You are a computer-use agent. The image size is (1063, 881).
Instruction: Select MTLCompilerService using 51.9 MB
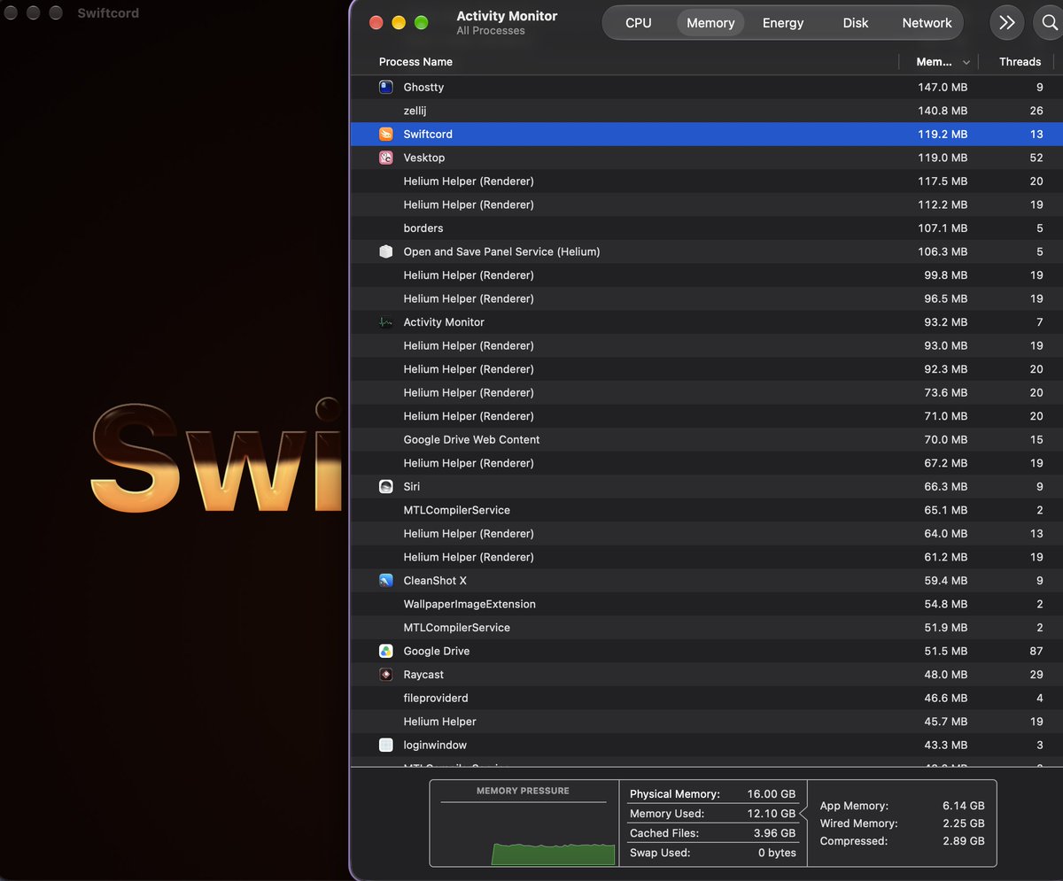click(x=706, y=627)
